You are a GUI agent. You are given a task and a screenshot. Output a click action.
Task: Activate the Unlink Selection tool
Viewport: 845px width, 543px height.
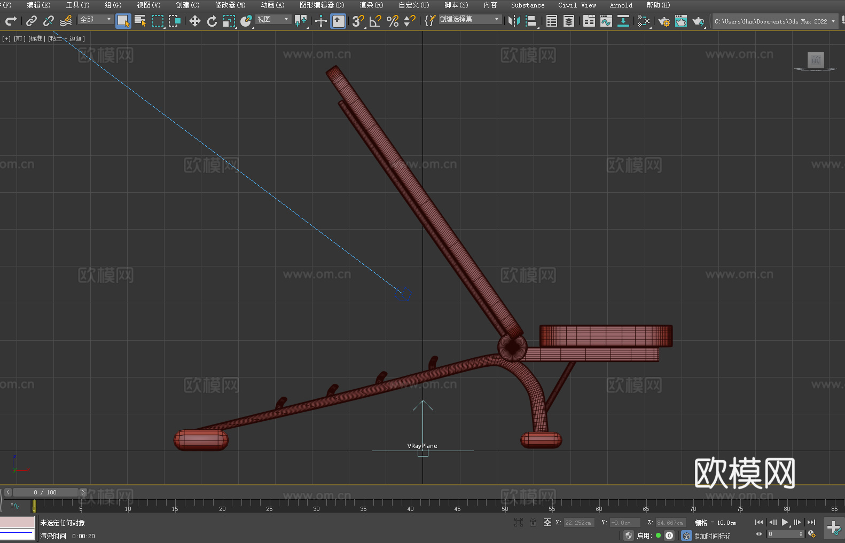[x=49, y=21]
